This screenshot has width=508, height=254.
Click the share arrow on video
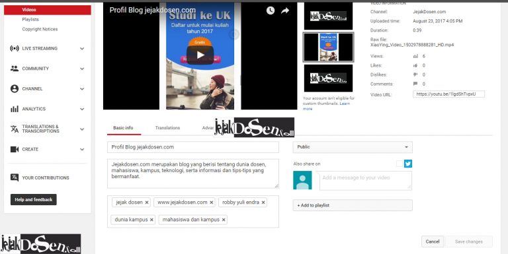coord(285,11)
